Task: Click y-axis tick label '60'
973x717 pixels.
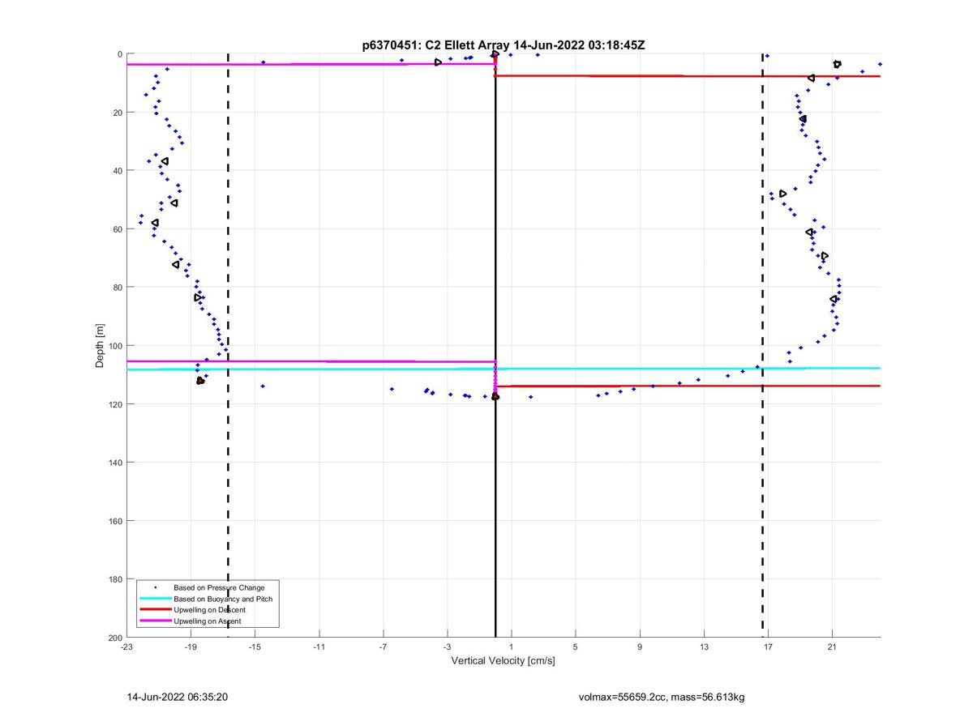Action: point(118,229)
